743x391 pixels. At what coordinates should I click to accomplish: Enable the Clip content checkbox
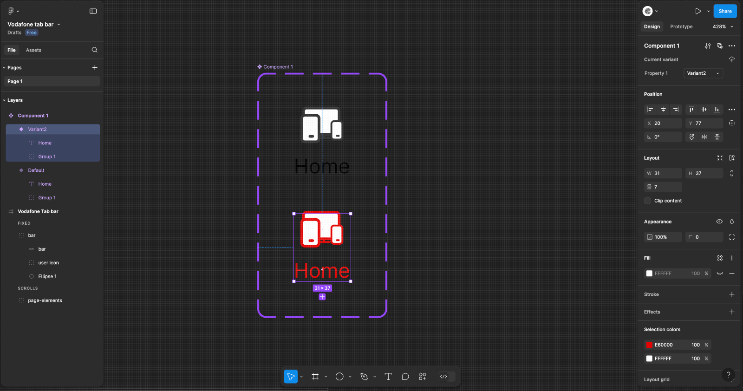coord(648,201)
